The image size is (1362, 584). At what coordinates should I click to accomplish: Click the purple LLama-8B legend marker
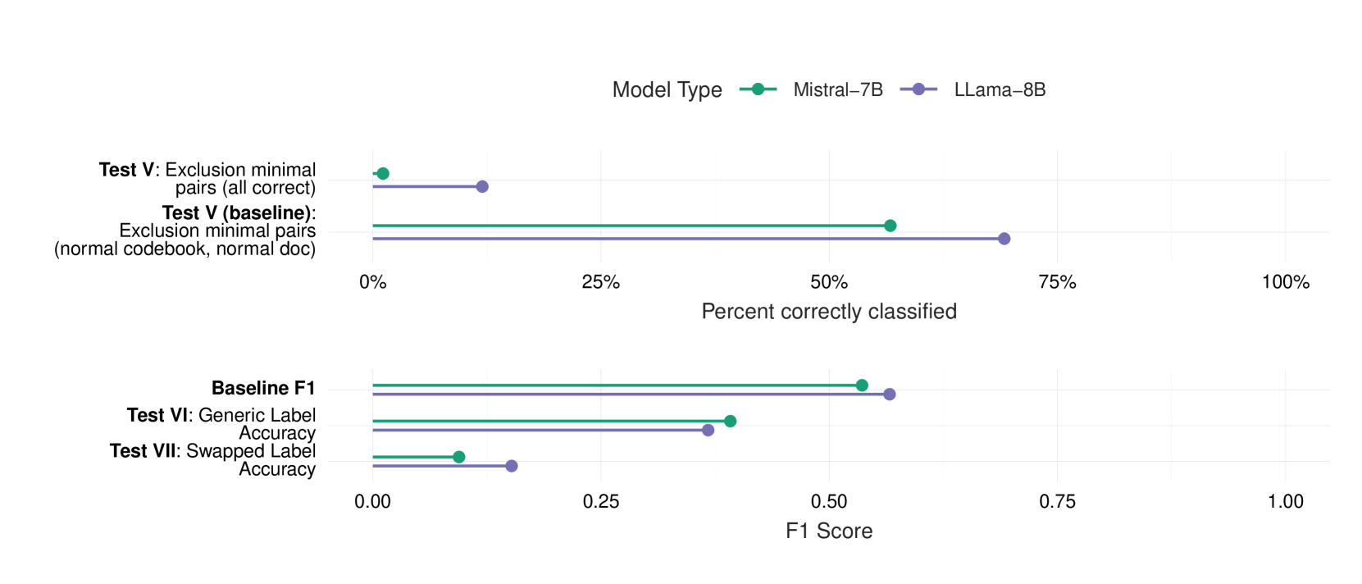point(918,89)
